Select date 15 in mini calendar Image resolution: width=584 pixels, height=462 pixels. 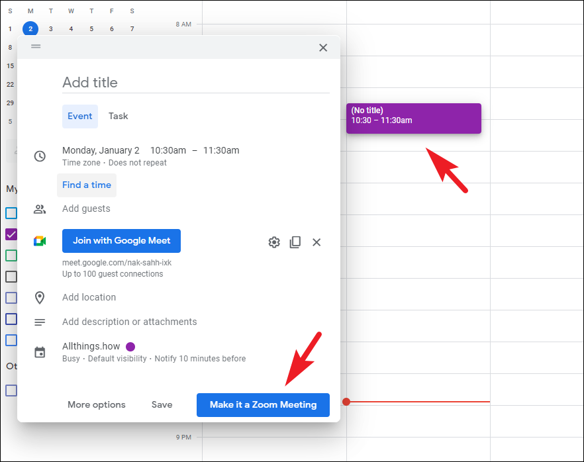click(x=10, y=66)
